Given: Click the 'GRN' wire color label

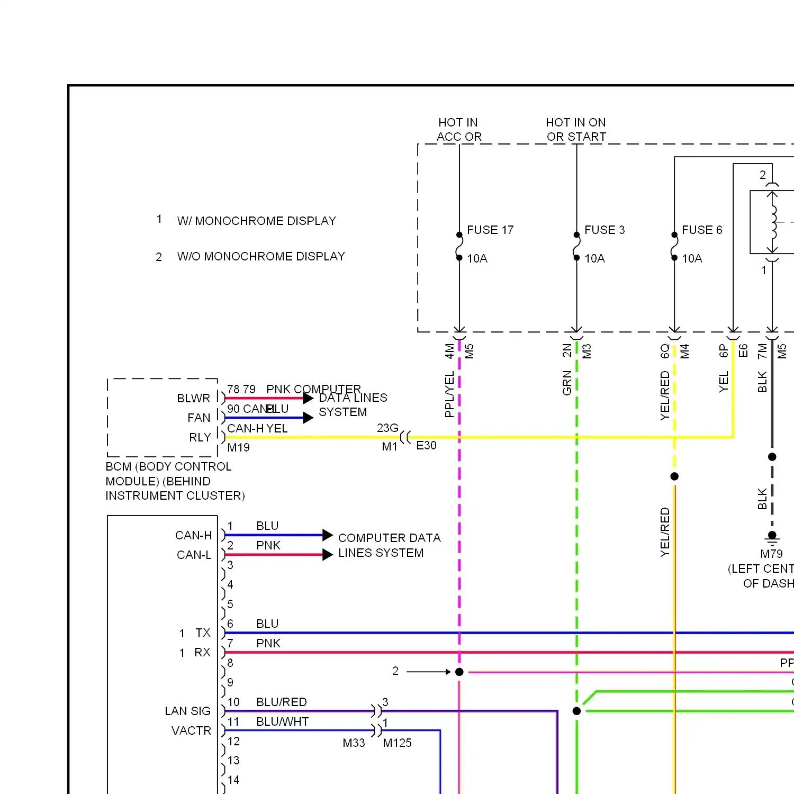Looking at the screenshot, I should coord(567,383).
